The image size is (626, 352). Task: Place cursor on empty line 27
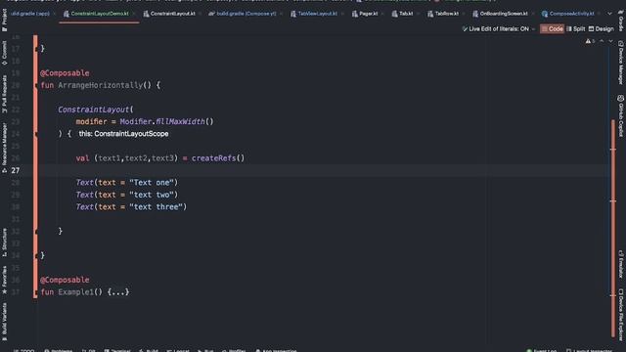pyautogui.click(x=324, y=170)
